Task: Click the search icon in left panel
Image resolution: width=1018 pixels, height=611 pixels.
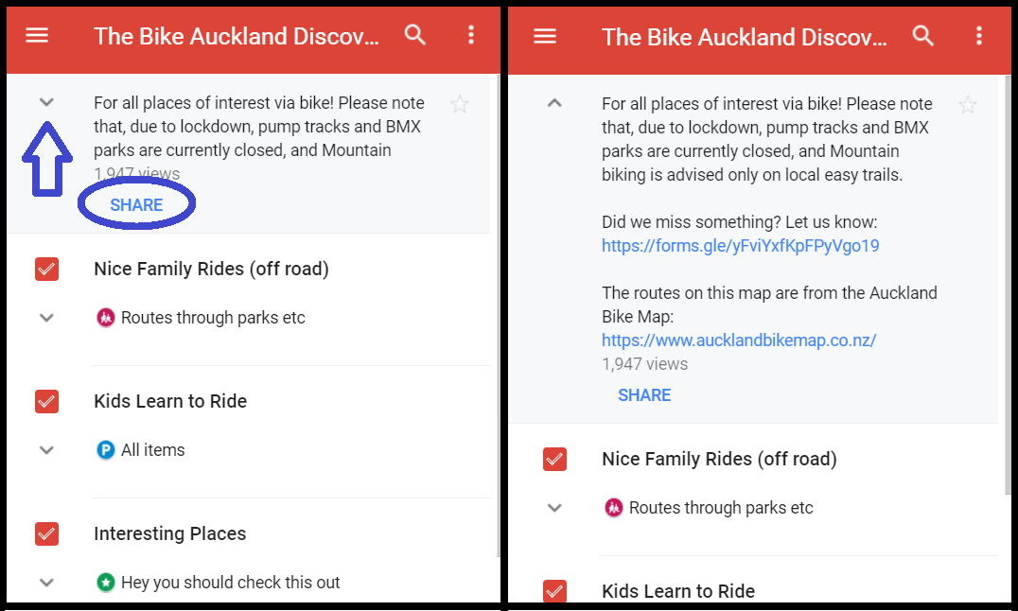Action: [414, 36]
